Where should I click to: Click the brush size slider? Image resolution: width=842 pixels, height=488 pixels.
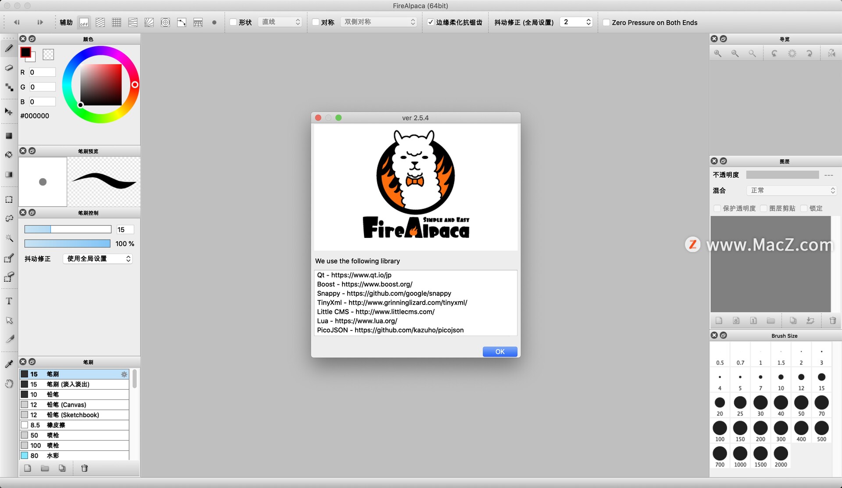click(x=68, y=230)
